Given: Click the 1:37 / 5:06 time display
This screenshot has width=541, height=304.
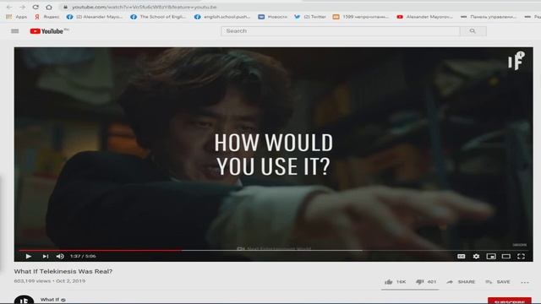Looking at the screenshot, I should coord(83,256).
